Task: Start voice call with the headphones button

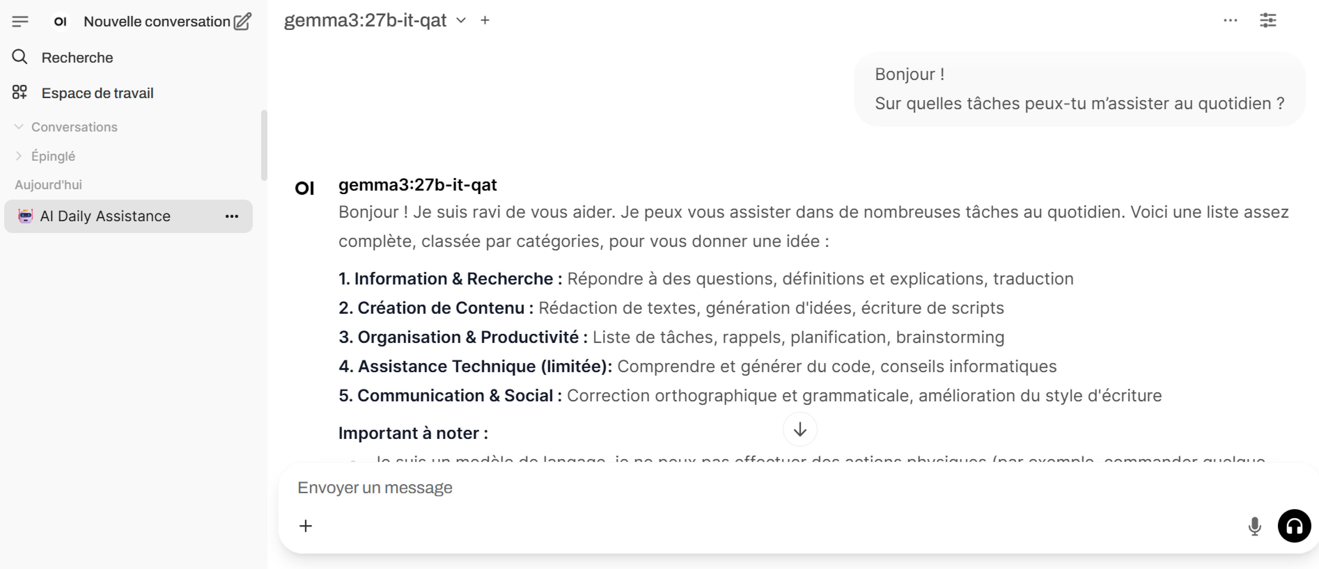Action: 1294,526
